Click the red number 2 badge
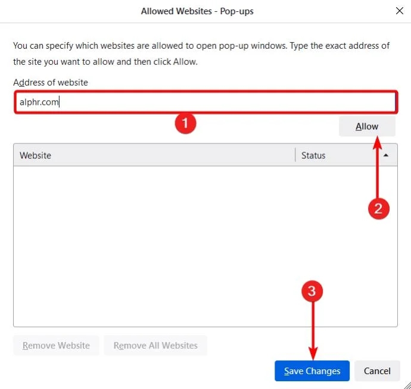411x389 pixels. click(x=378, y=208)
